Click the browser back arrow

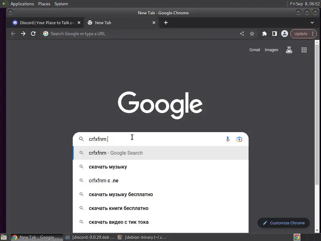(x=13, y=34)
